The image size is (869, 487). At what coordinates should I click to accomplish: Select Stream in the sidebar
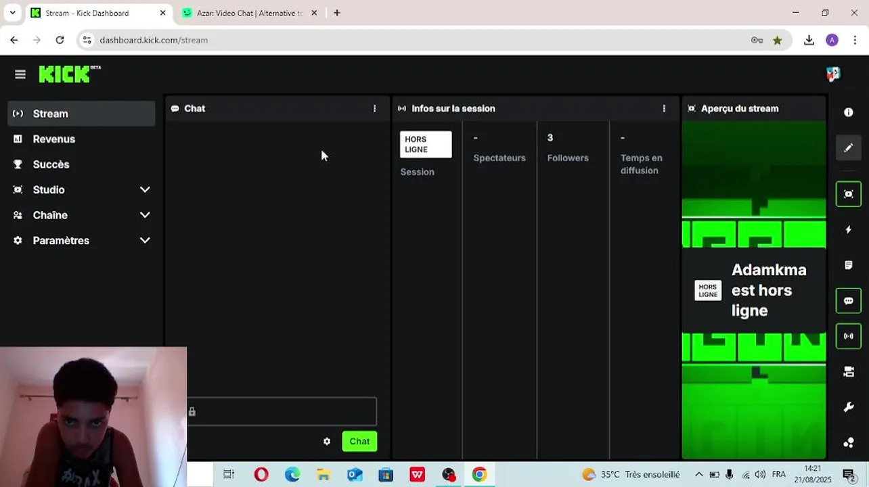[81, 114]
